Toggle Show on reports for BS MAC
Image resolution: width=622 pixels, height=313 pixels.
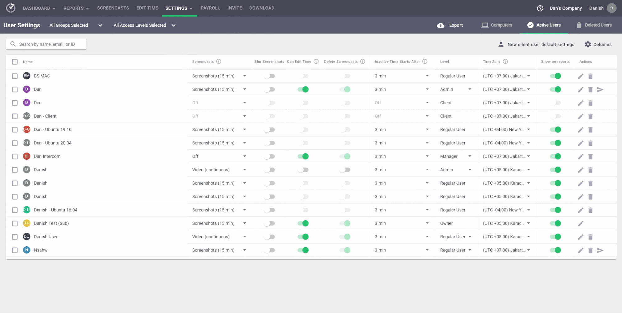point(556,76)
